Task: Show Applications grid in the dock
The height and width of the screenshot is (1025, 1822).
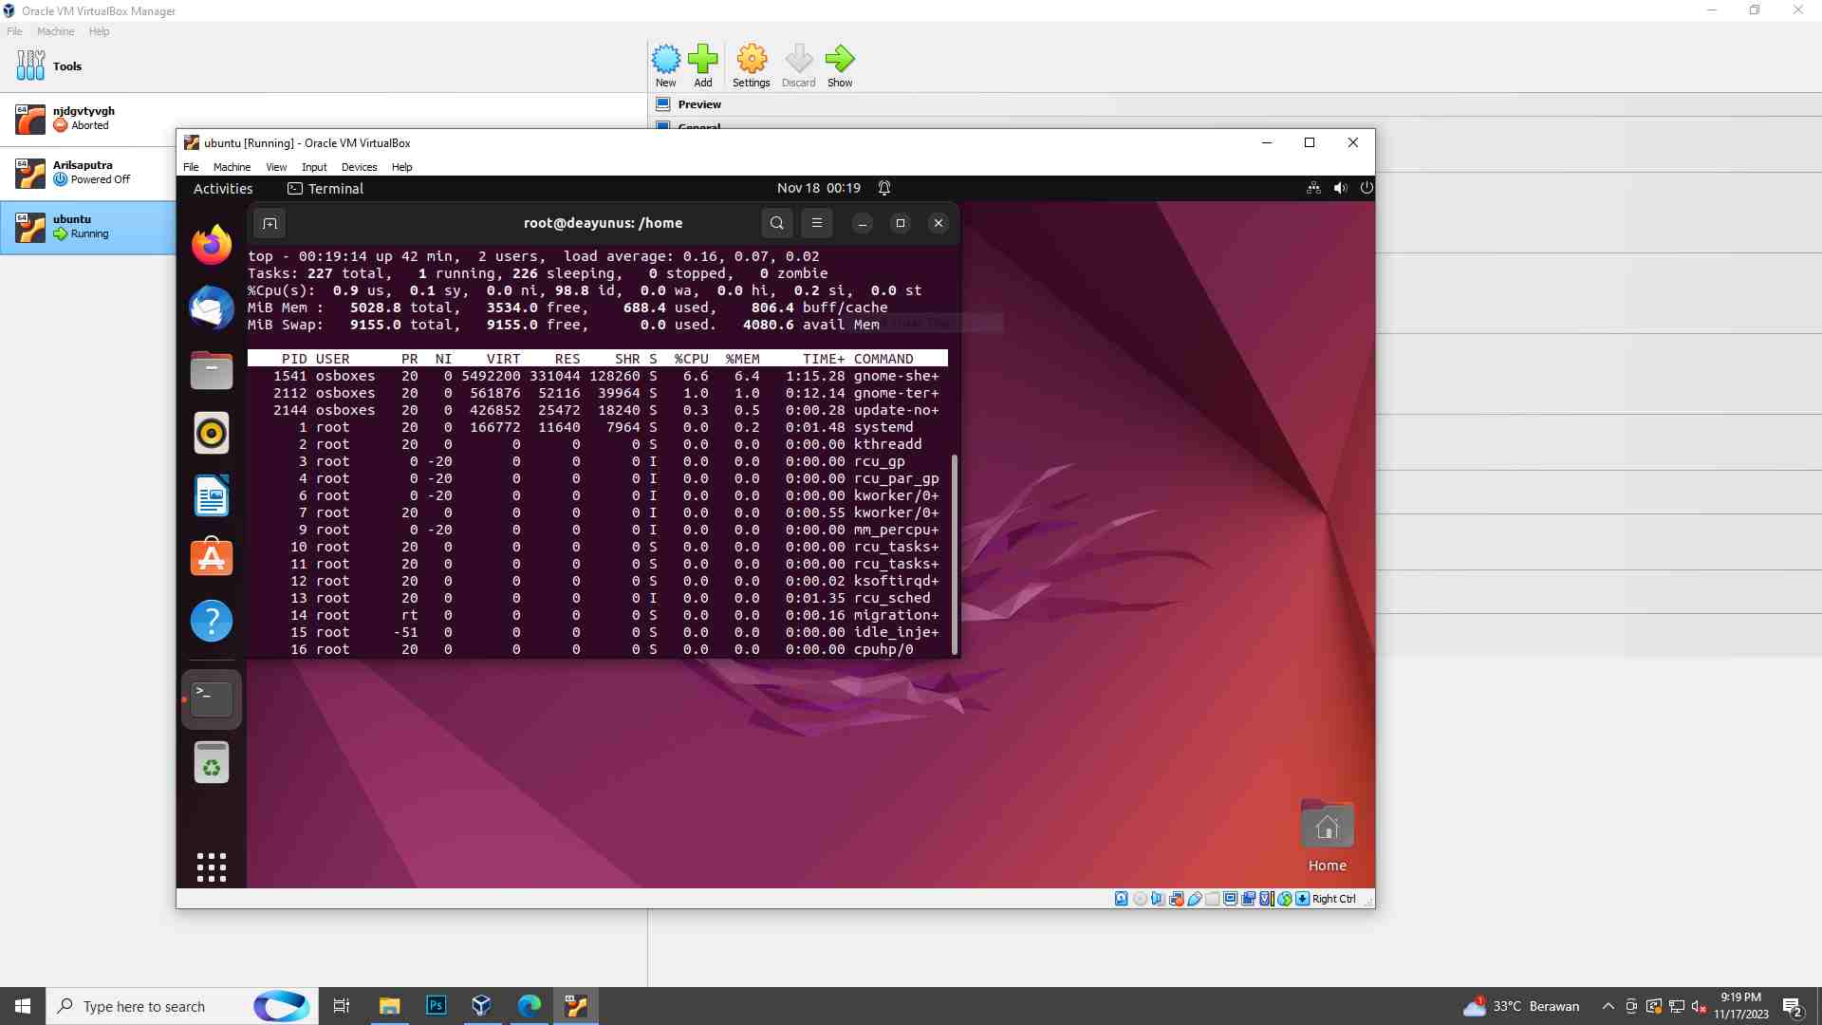Action: coord(212,867)
